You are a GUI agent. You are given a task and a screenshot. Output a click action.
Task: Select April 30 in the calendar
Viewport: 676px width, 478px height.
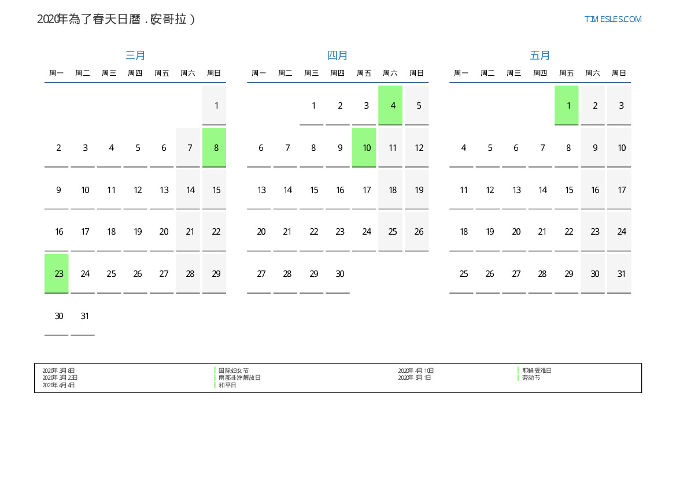coord(340,274)
